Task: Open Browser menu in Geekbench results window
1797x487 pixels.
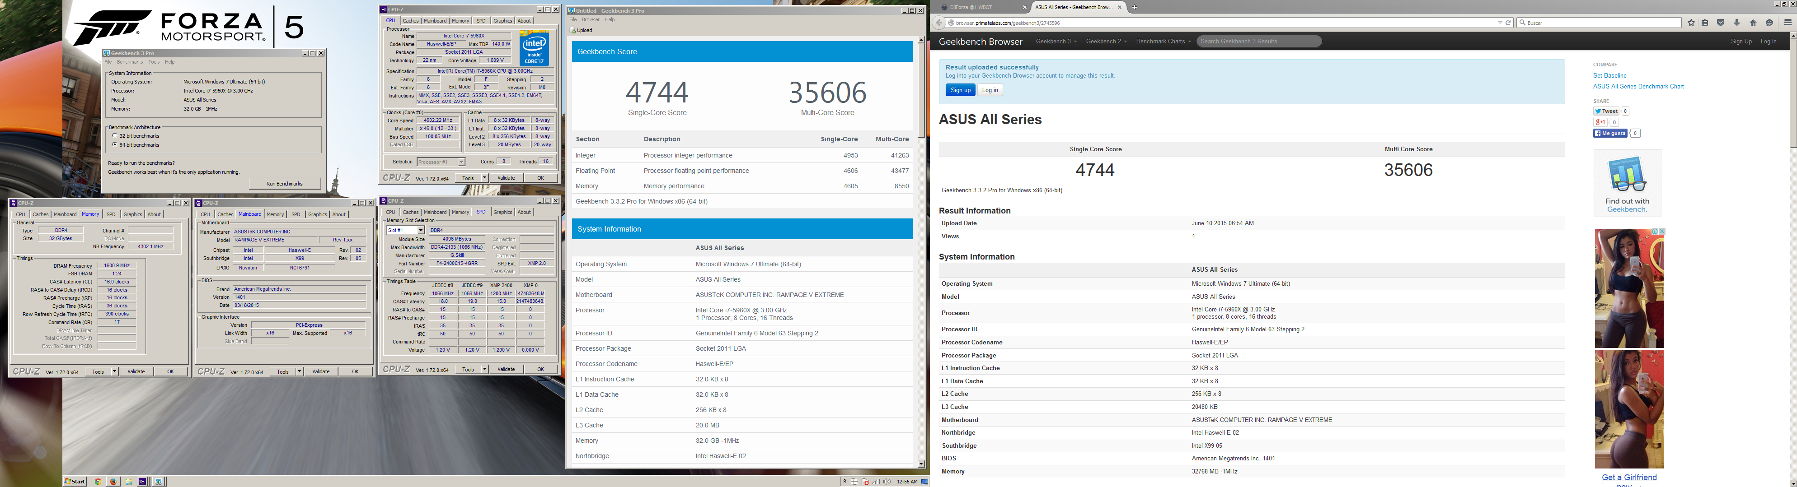Action: [591, 19]
